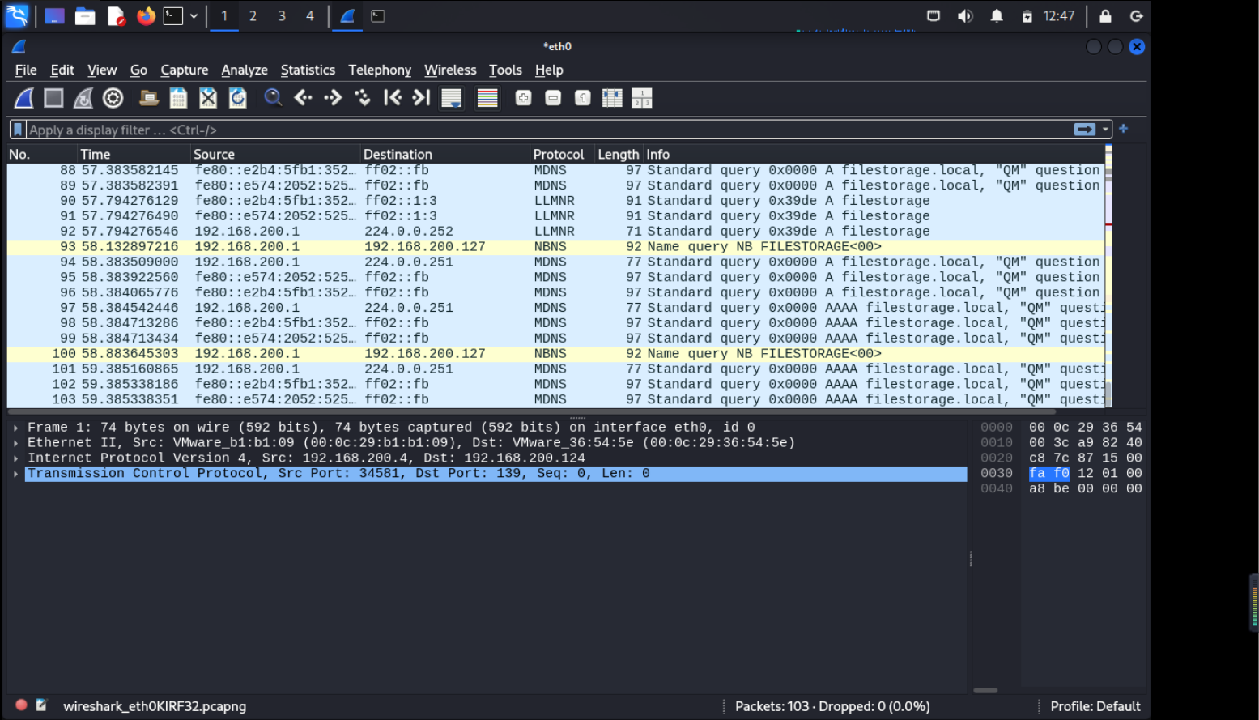1259x720 pixels.
Task: Click Profile: Default in status bar
Action: [1095, 706]
